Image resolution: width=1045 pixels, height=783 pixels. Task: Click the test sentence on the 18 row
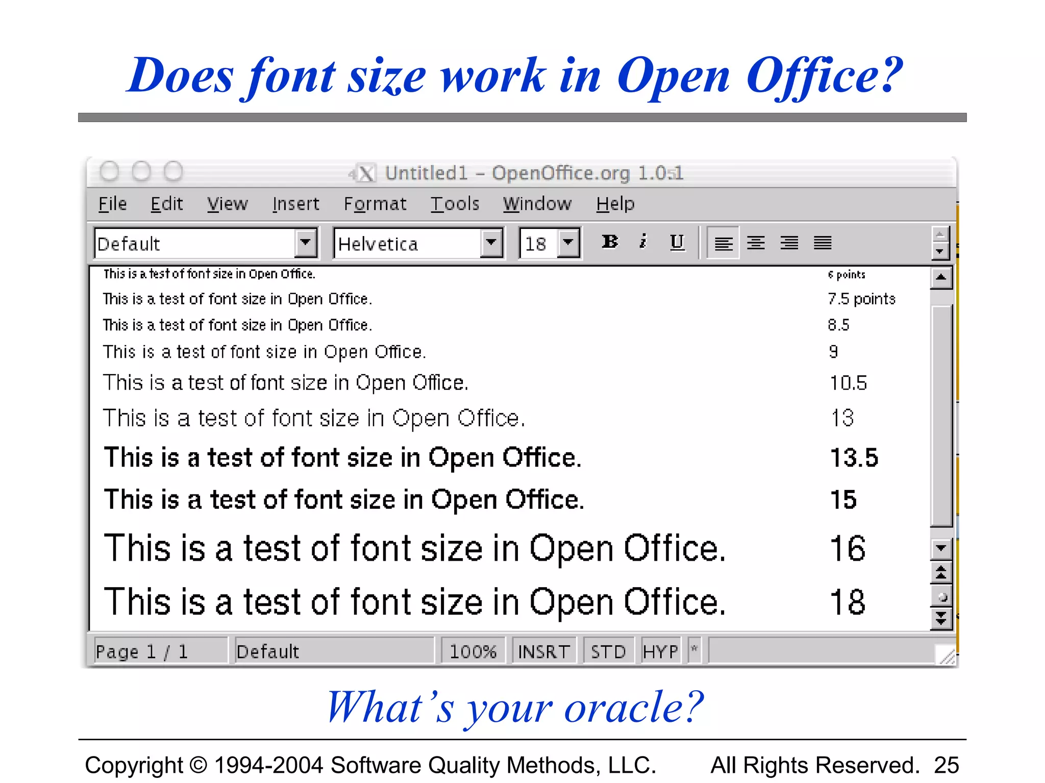point(414,602)
